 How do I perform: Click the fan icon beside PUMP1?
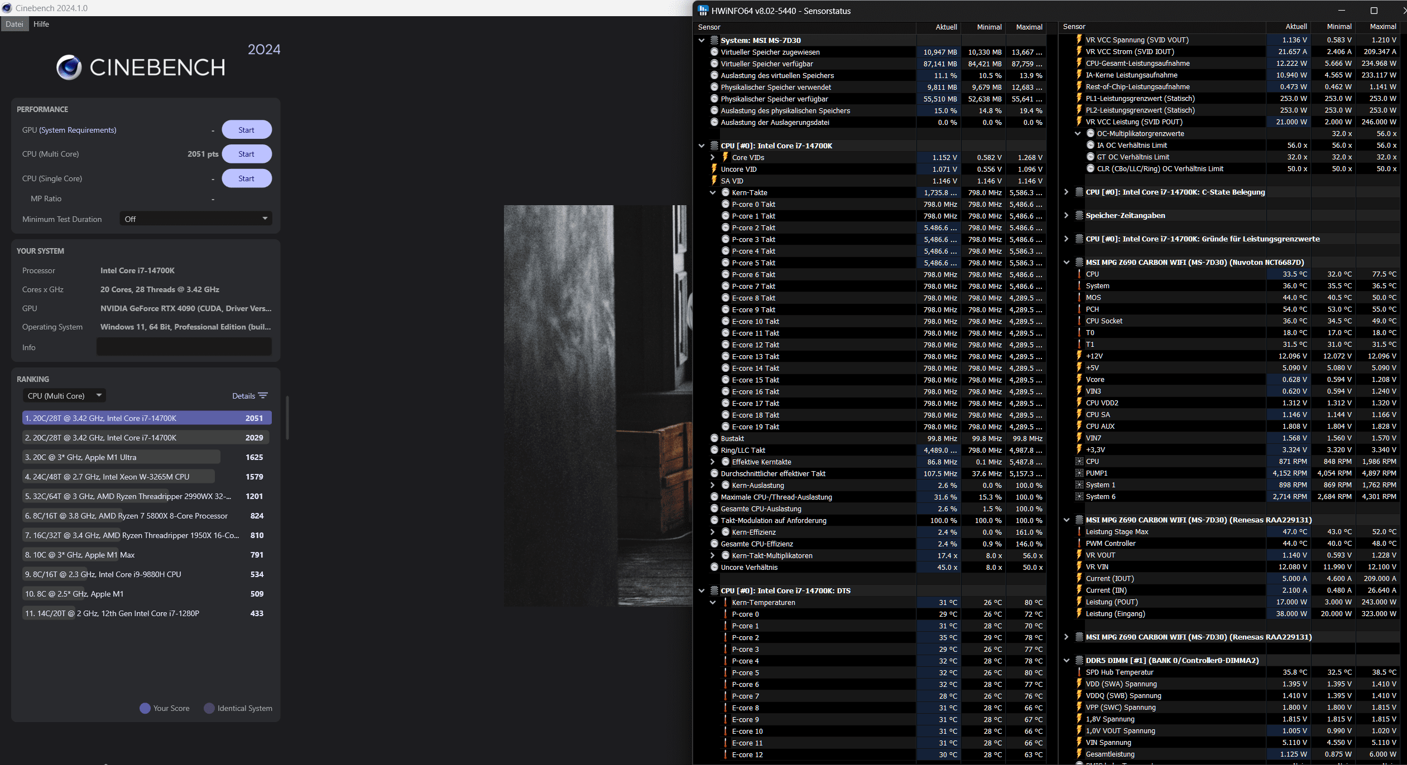1079,473
